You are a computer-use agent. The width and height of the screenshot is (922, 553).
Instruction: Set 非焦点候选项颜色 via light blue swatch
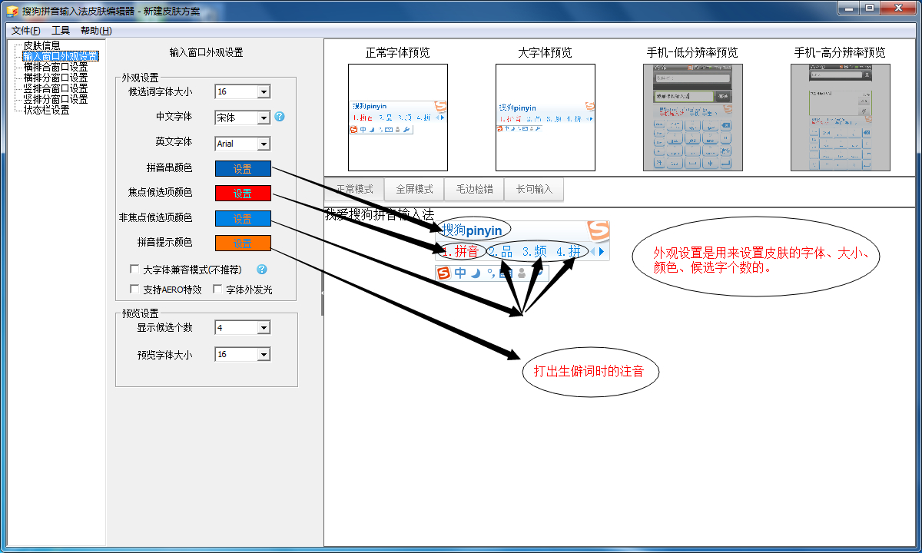tap(243, 219)
